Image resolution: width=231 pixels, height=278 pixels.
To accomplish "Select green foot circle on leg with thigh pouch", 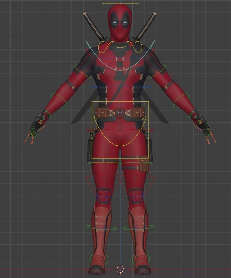I will (x=141, y=259).
